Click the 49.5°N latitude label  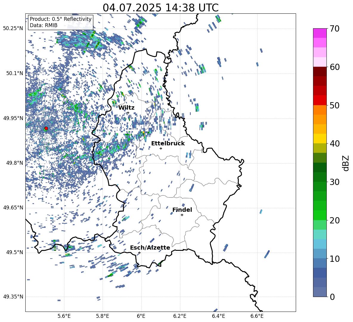click(x=15, y=252)
